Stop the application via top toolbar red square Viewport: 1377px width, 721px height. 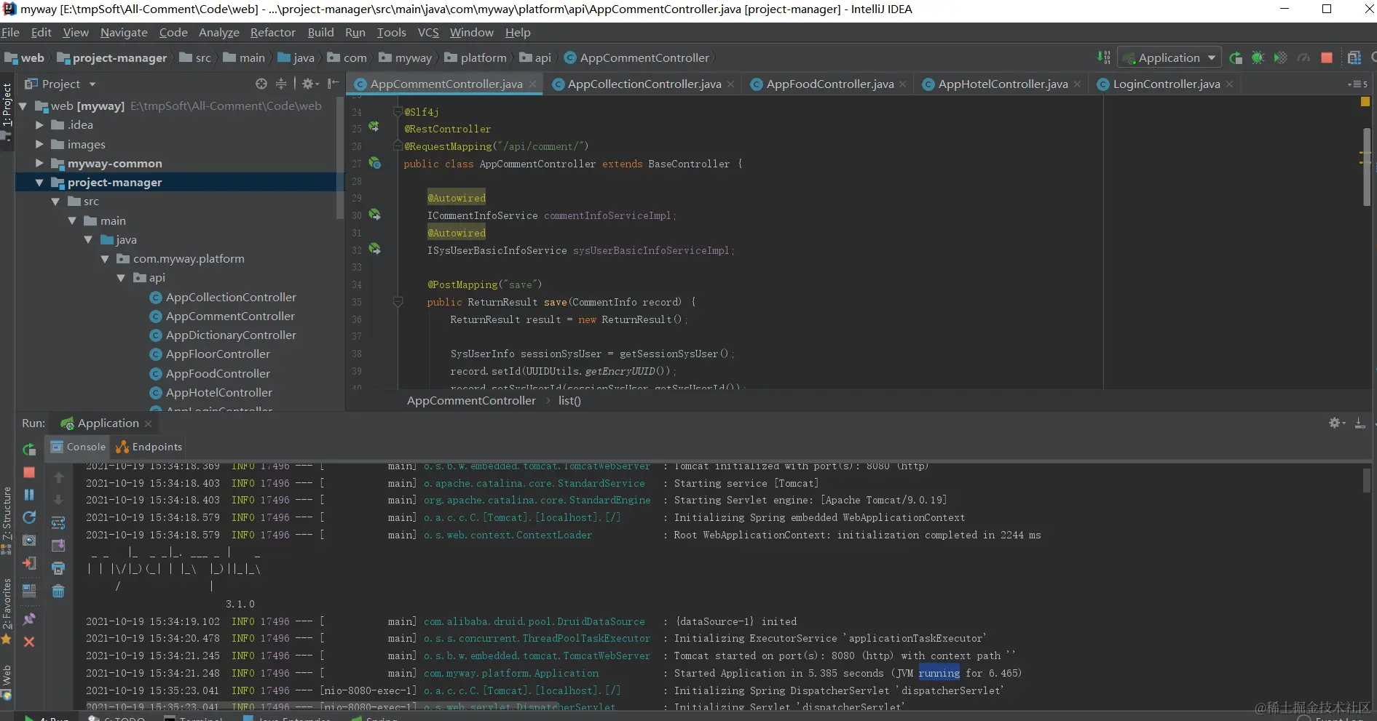1327,57
